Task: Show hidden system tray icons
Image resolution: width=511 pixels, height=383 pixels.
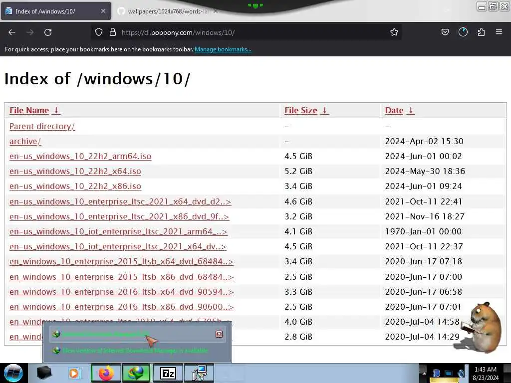Action: 424,373
